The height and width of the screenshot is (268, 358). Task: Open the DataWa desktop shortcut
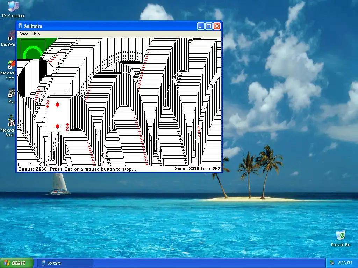coord(9,39)
